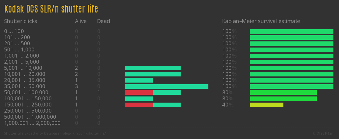The image size is (339, 139).
Task: Click the "0 ... 100" row label
Action: (14, 31)
